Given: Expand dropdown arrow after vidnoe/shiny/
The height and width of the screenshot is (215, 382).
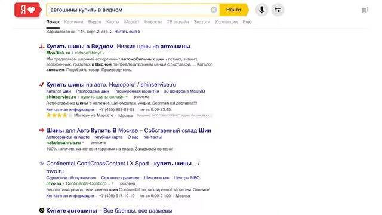Looking at the screenshot, I should [x=103, y=53].
